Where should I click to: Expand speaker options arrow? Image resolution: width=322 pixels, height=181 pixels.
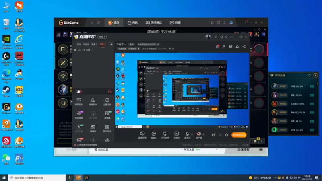pos(204,134)
